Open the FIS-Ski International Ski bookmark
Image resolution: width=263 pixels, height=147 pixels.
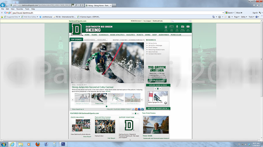point(64,17)
